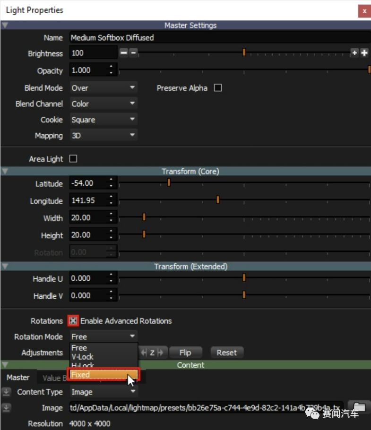
Task: Click the Flip button
Action: tap(185, 353)
